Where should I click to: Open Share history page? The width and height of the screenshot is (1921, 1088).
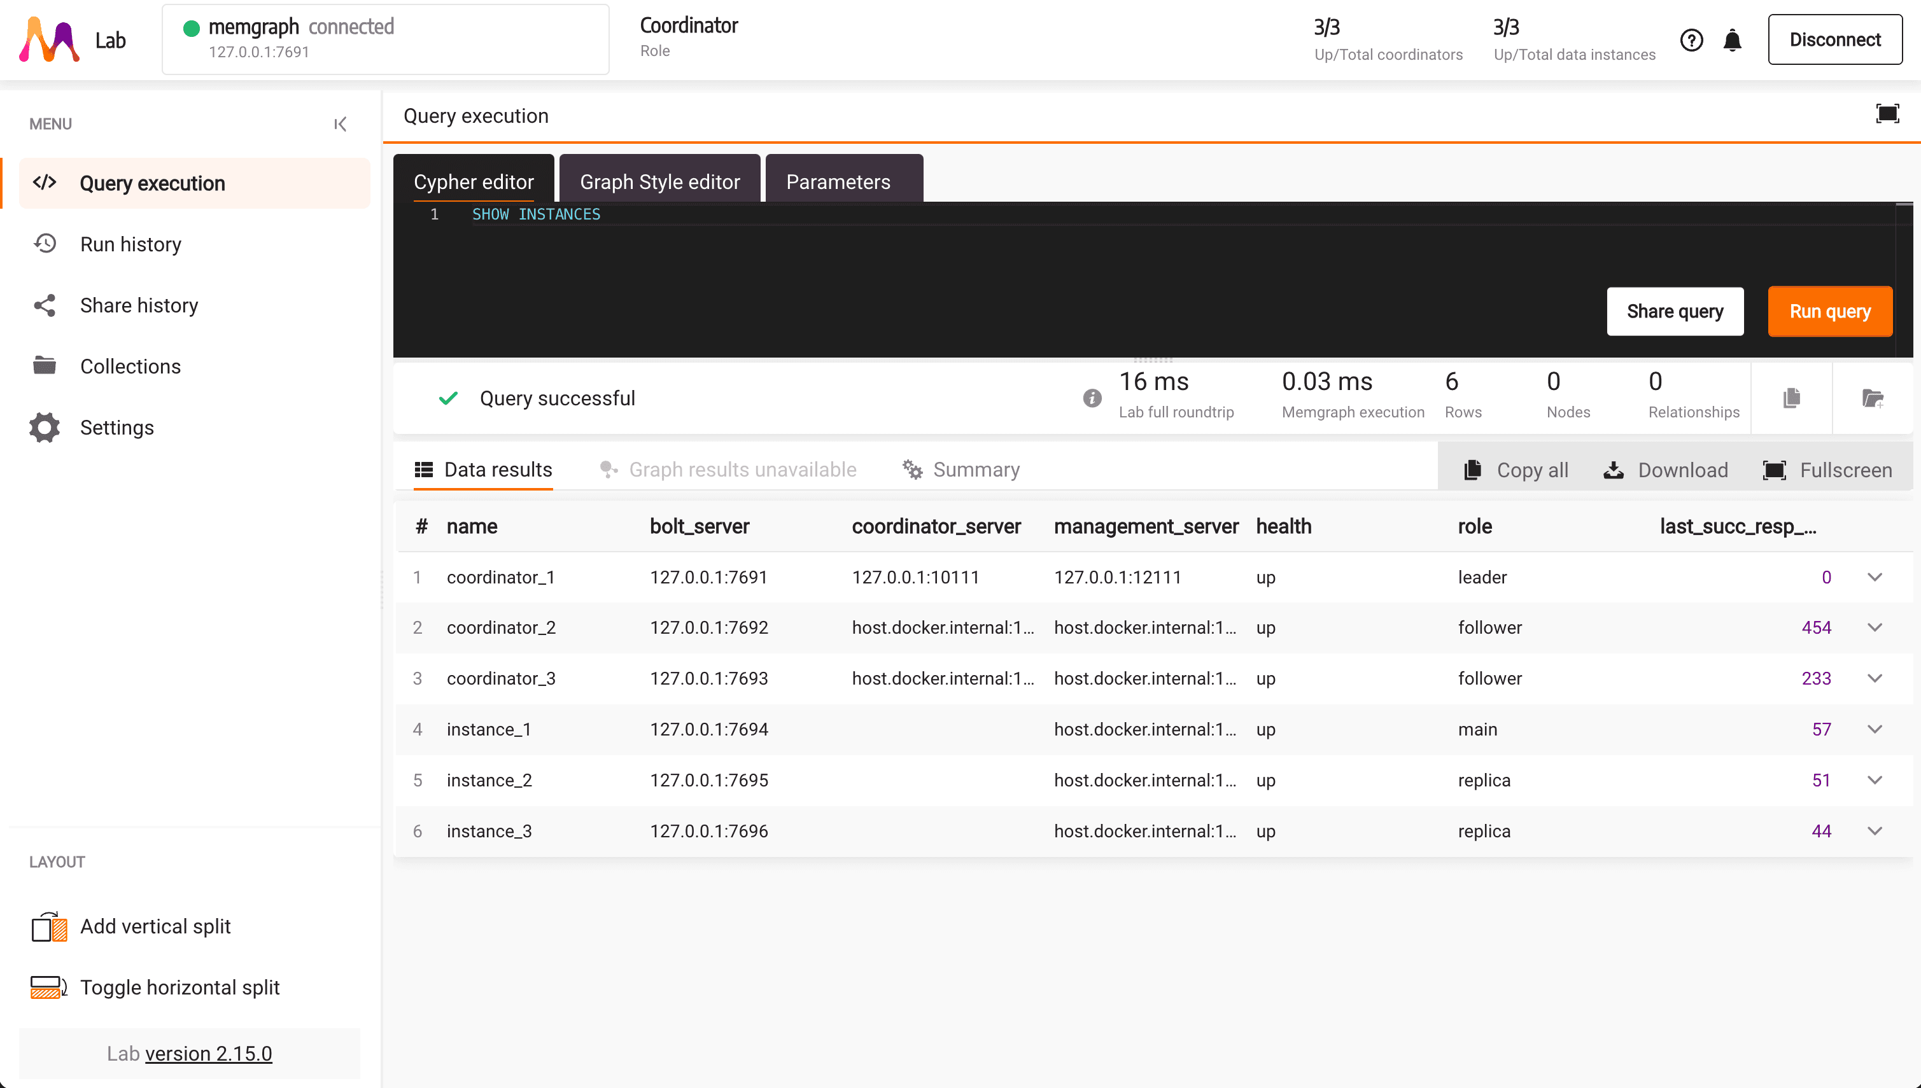[139, 305]
